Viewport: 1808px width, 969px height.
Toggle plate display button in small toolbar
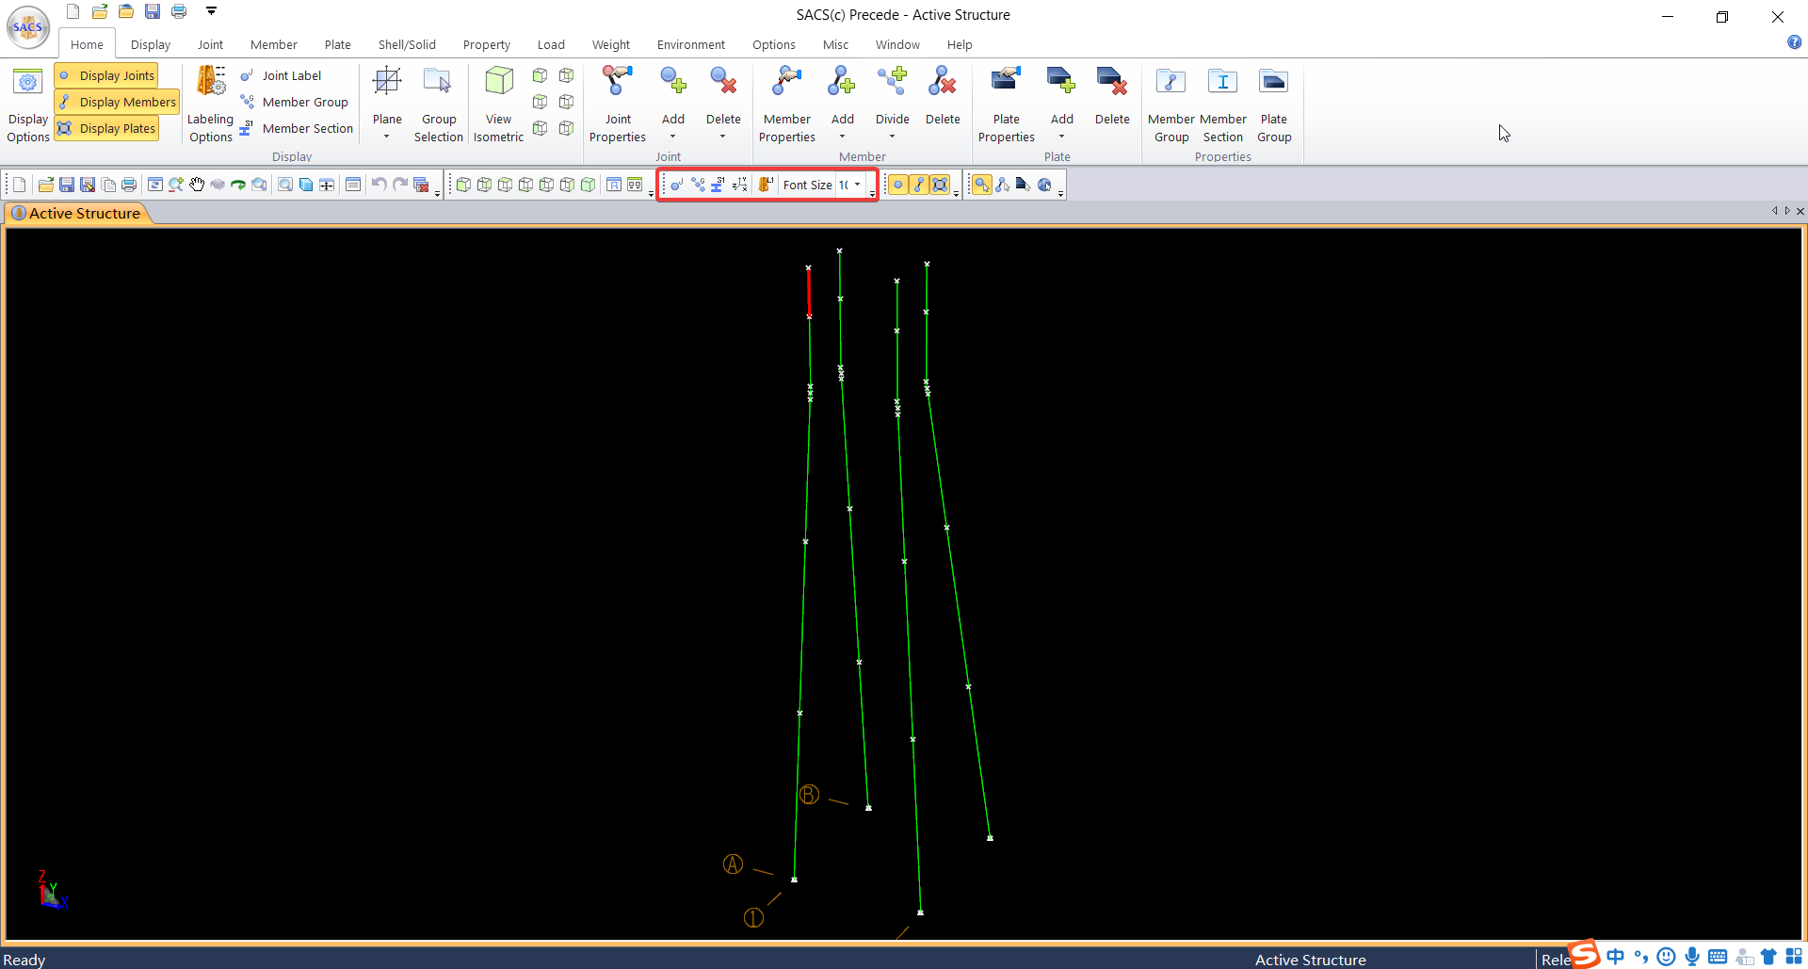pyautogui.click(x=940, y=185)
